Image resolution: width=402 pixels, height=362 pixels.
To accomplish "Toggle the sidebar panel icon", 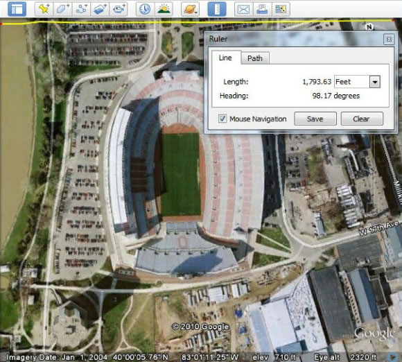I will [17, 9].
